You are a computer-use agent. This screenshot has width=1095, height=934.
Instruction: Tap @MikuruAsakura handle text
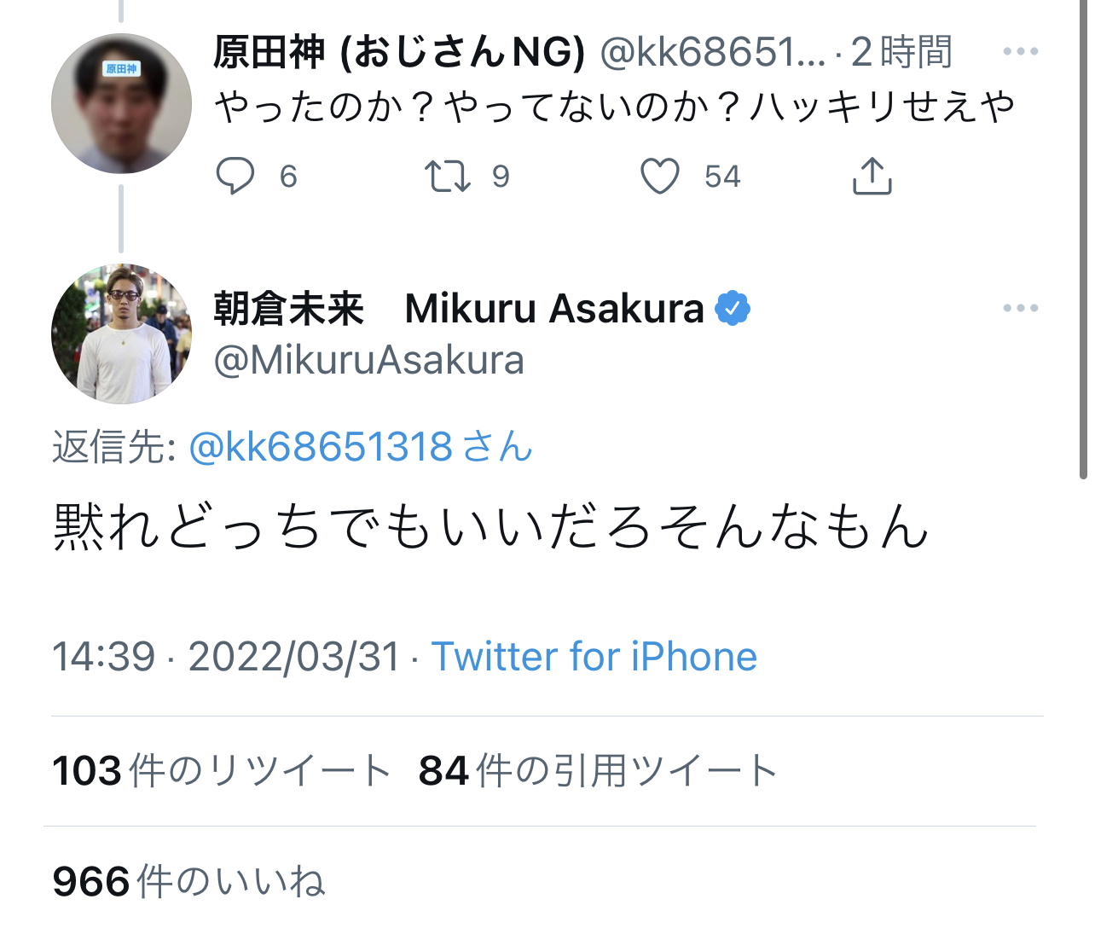click(368, 361)
